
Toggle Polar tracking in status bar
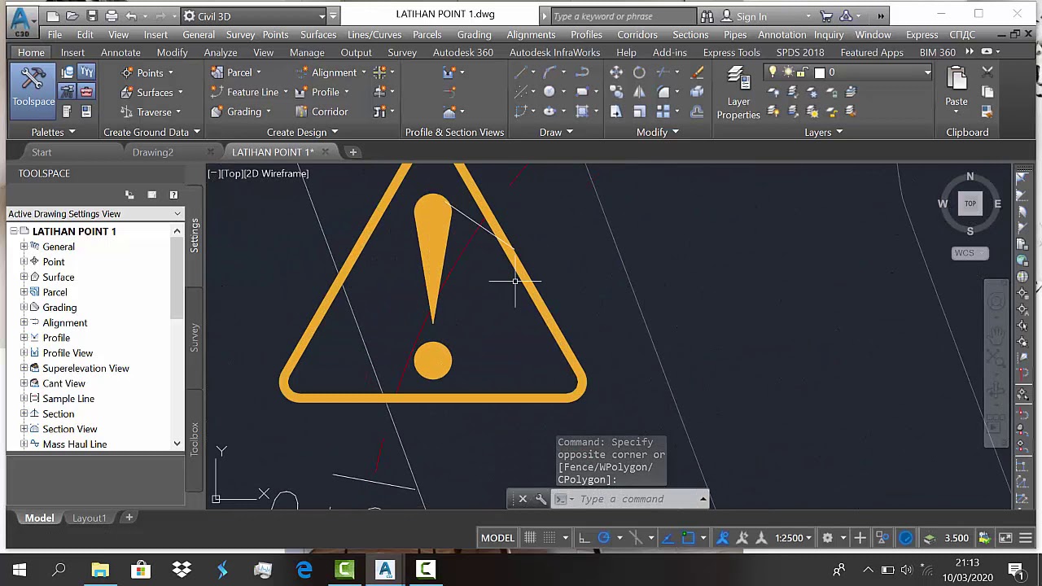(603, 537)
